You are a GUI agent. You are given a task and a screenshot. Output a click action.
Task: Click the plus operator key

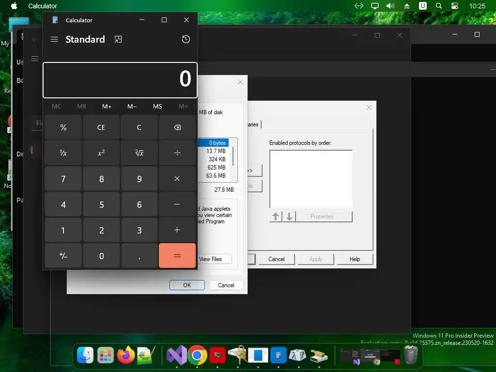click(177, 230)
